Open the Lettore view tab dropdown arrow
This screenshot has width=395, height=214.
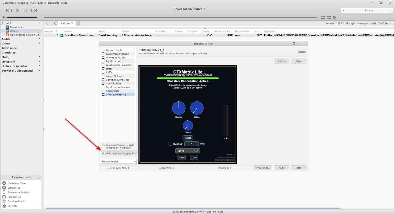click(72, 23)
